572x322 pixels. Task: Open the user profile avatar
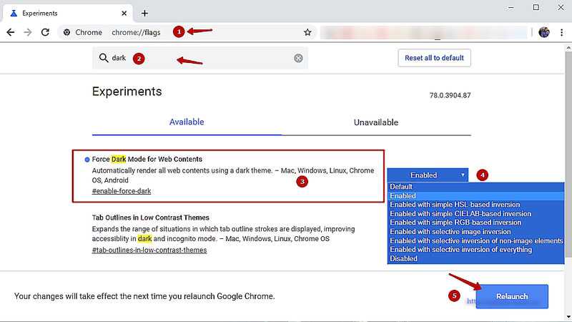(544, 32)
